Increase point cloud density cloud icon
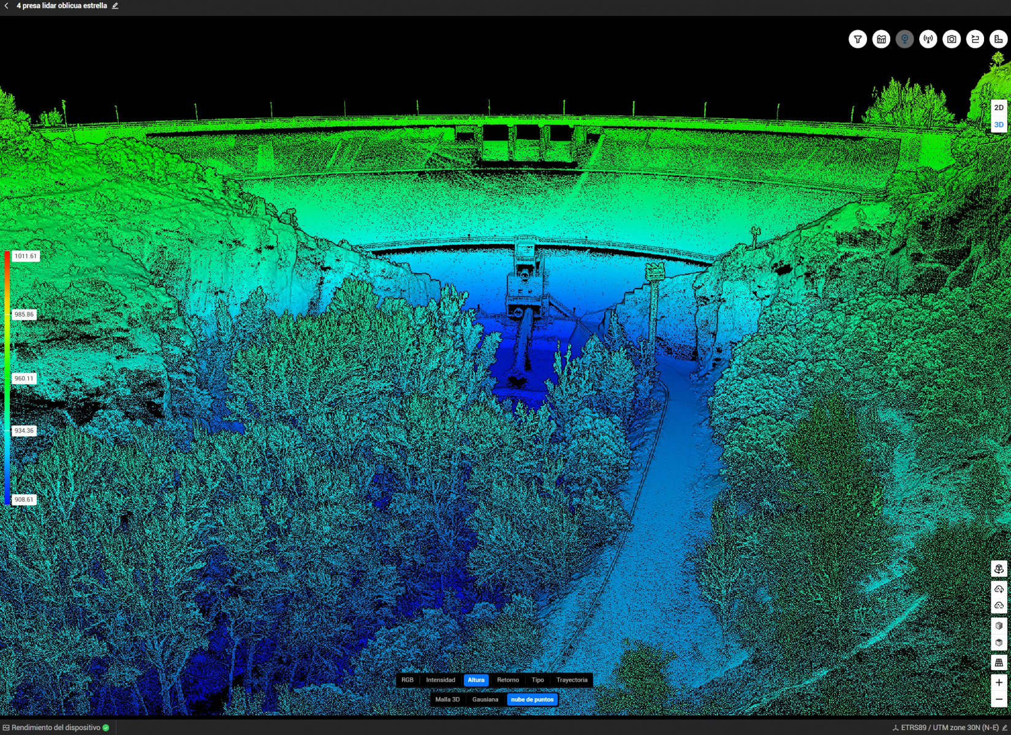1011x735 pixels. pyautogui.click(x=999, y=589)
